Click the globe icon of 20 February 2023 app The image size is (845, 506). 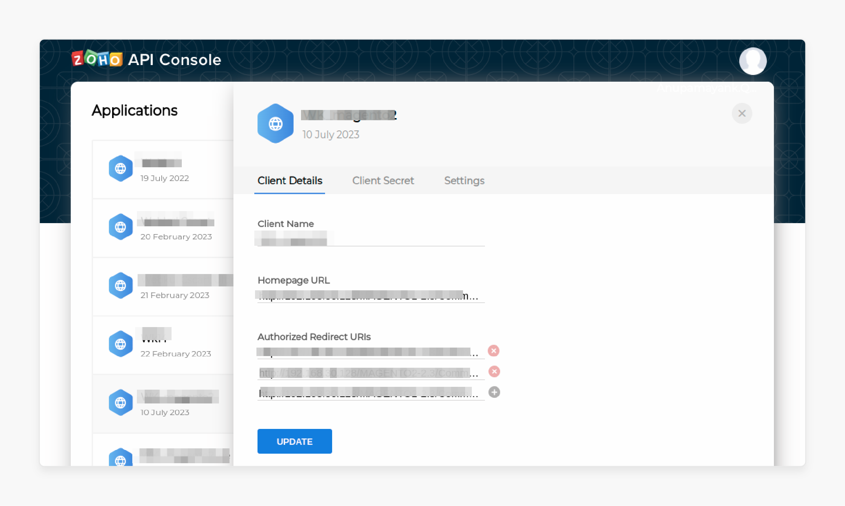(121, 227)
